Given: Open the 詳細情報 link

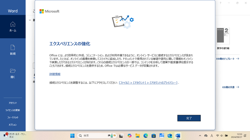Looking at the screenshot, I should tap(55, 74).
